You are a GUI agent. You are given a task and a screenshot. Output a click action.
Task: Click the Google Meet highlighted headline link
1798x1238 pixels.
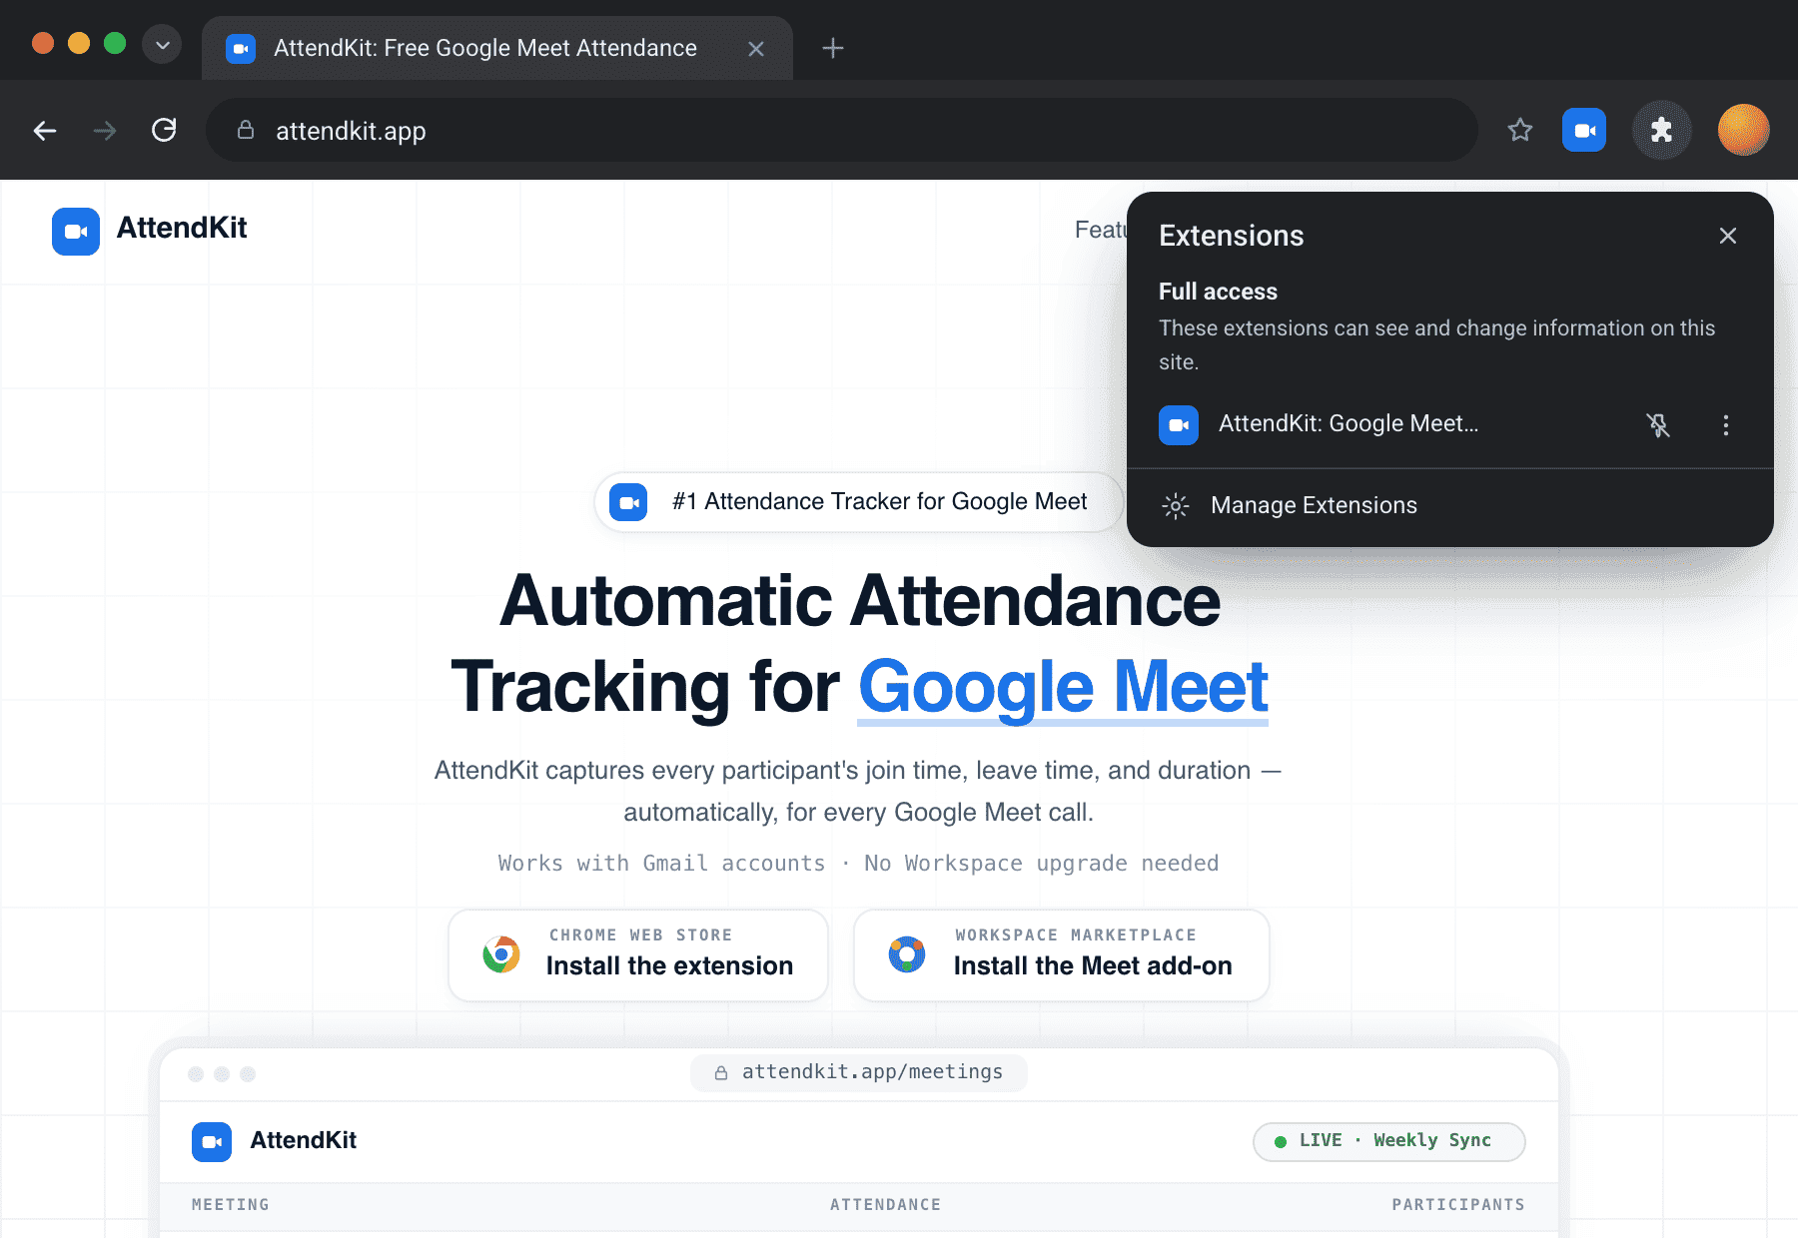point(1063,687)
